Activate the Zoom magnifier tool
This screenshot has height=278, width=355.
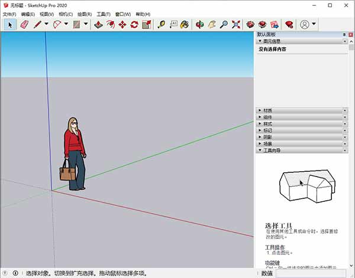coord(224,25)
